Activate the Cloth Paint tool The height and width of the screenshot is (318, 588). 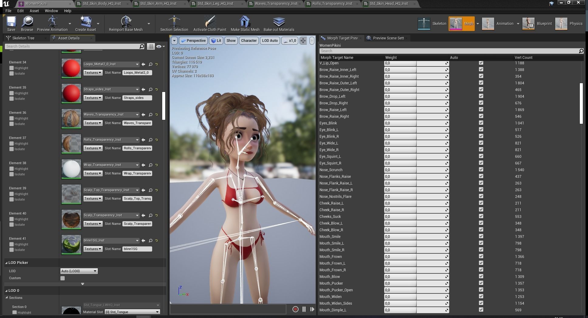[x=210, y=24]
